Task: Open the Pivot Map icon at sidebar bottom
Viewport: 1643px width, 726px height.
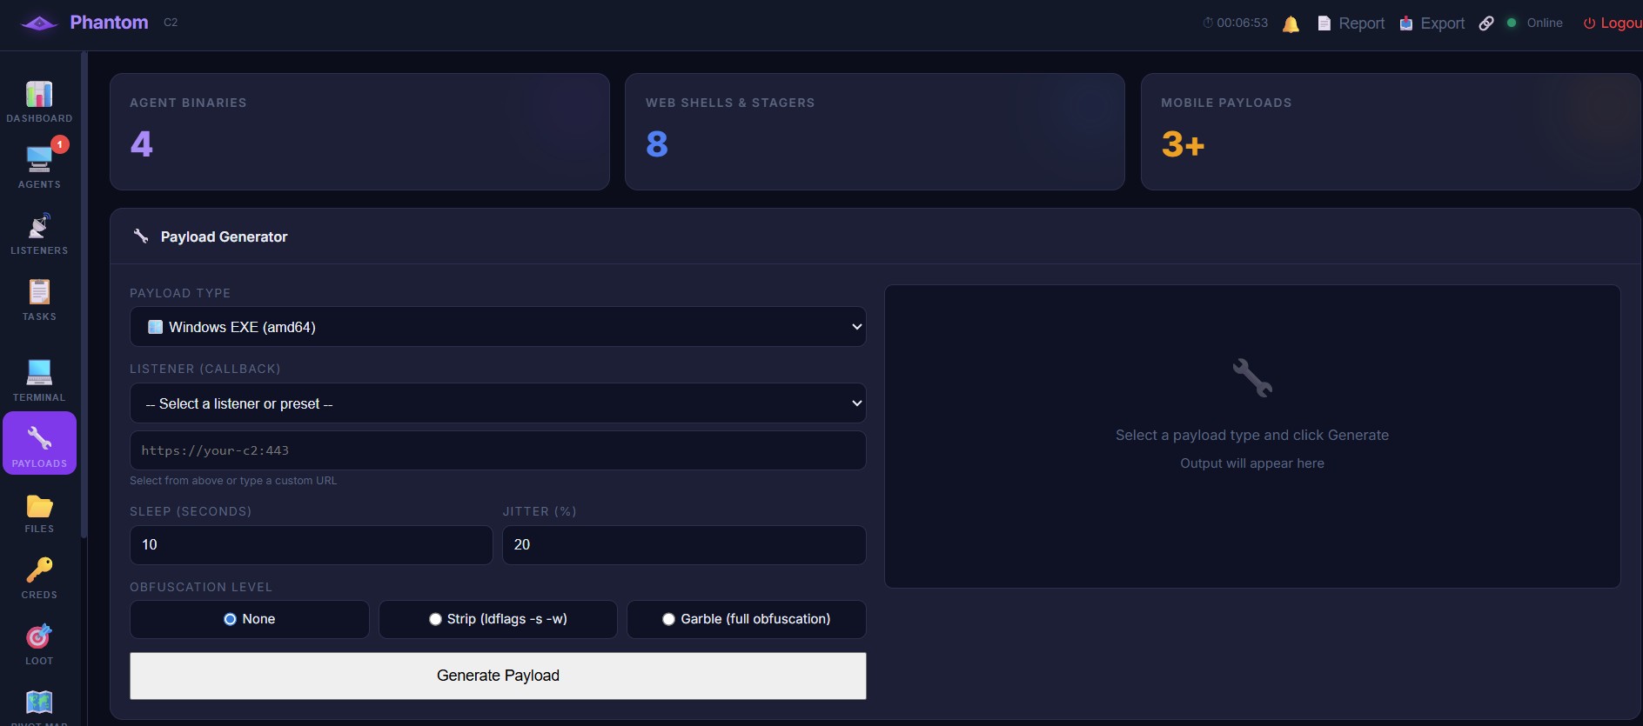Action: coord(39,703)
